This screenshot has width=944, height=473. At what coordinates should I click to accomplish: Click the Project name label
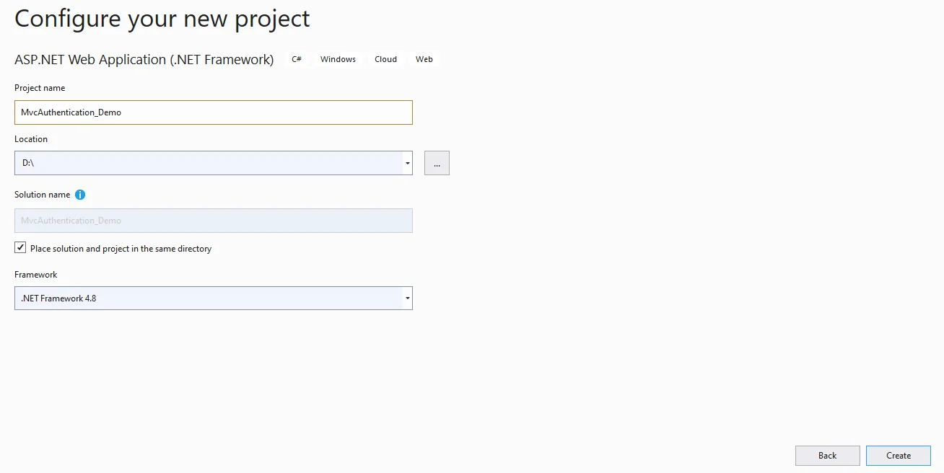[40, 88]
